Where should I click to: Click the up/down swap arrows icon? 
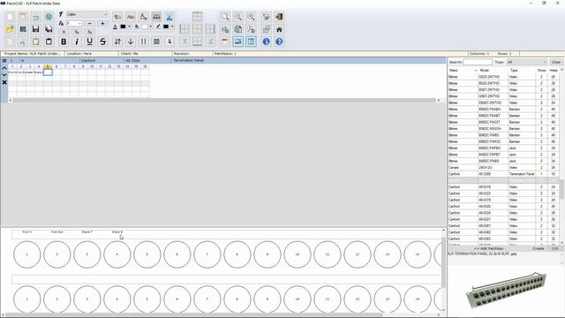117,42
